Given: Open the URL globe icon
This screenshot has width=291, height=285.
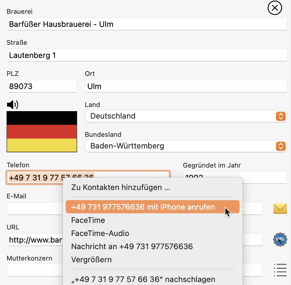Looking at the screenshot, I should pos(280,239).
